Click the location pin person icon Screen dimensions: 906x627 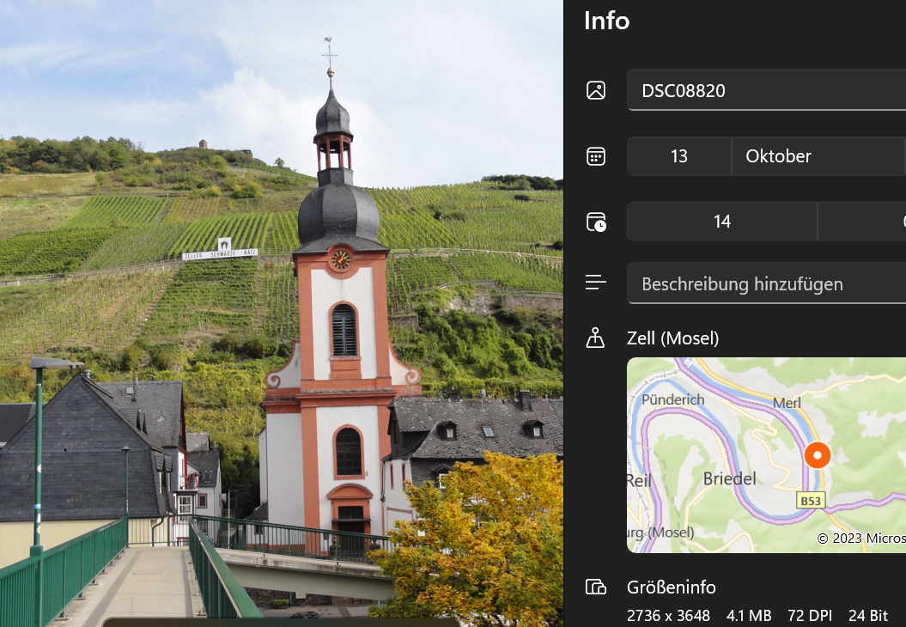(596, 338)
